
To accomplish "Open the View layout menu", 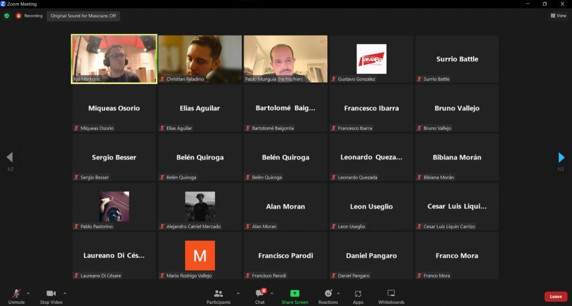I will pos(558,16).
